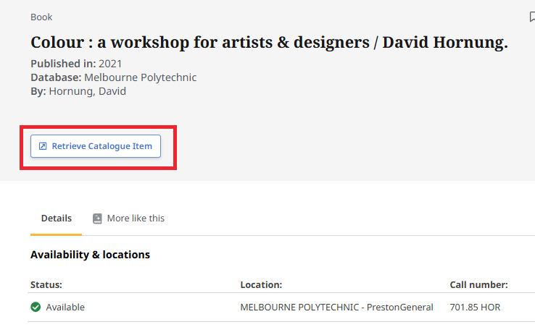Click author name Hornung, David
The image size is (535, 335).
coord(87,91)
